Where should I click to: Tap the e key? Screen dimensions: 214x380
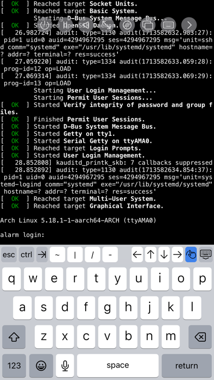point(54,278)
